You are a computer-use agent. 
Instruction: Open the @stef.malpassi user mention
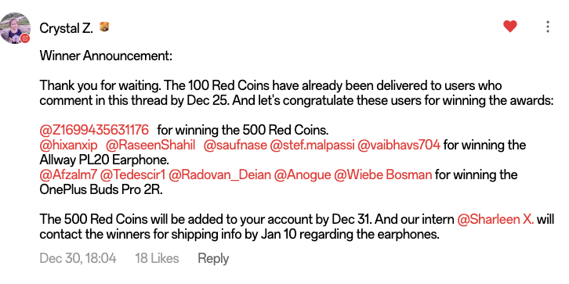tap(312, 146)
